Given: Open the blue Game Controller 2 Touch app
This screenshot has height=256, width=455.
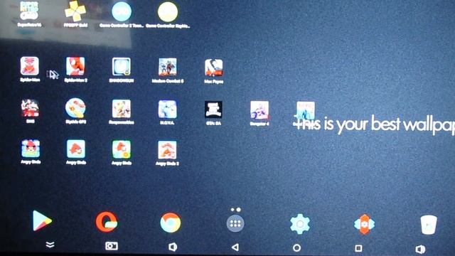Looking at the screenshot, I should click(x=122, y=11).
